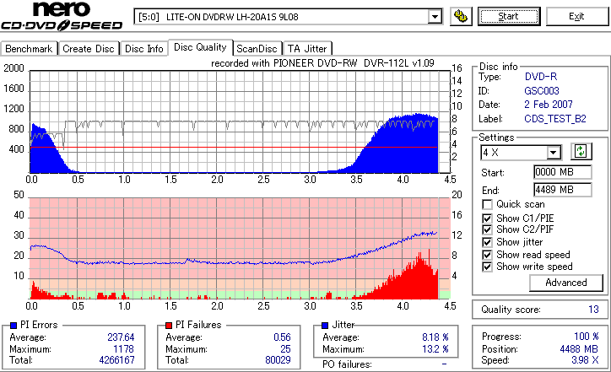Open the Create Disc tab
This screenshot has height=372, width=611.
click(x=89, y=49)
